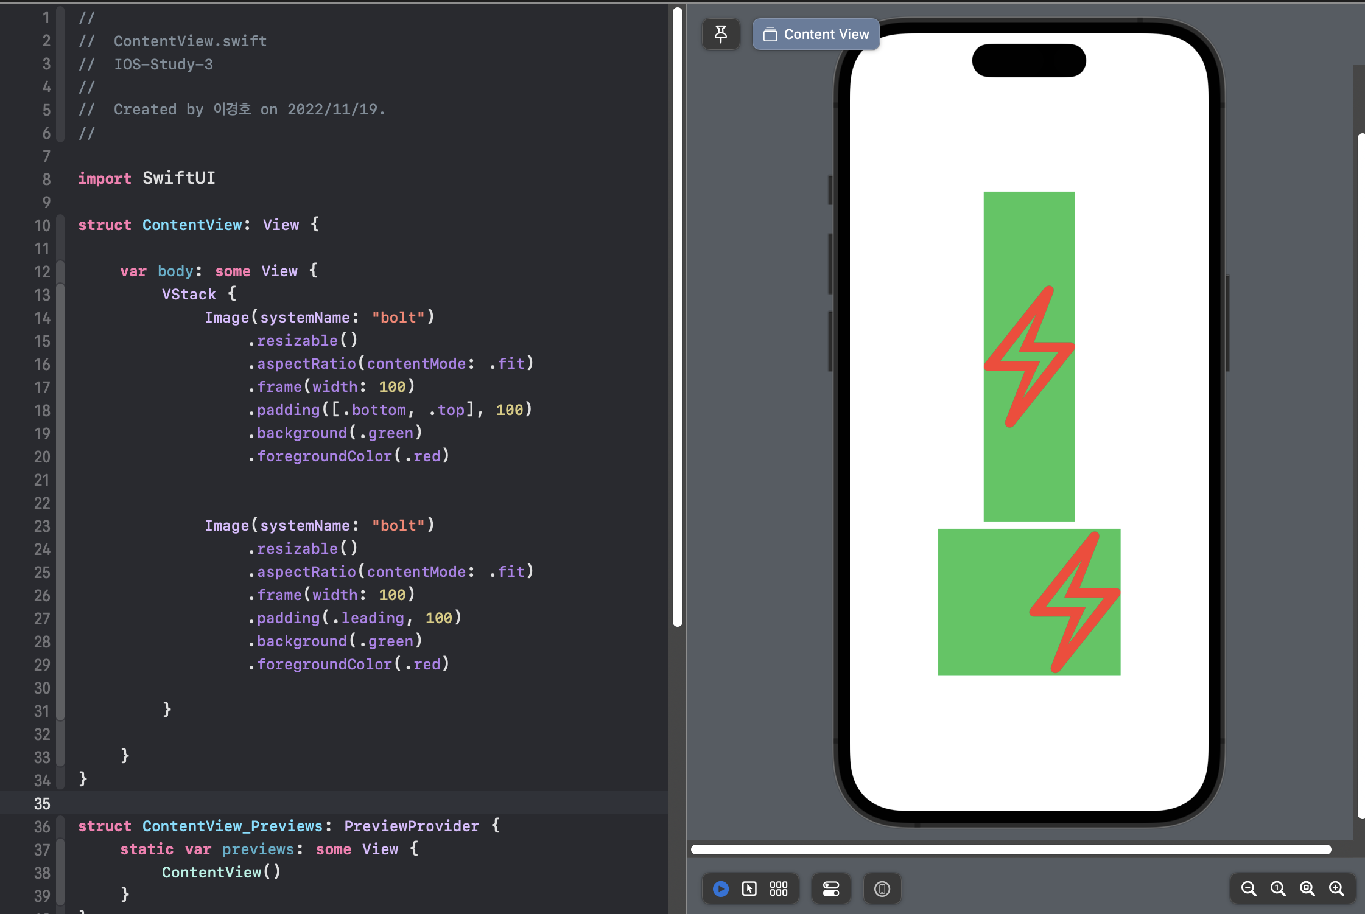Open Canvas Device Settings toggles icon

831,889
